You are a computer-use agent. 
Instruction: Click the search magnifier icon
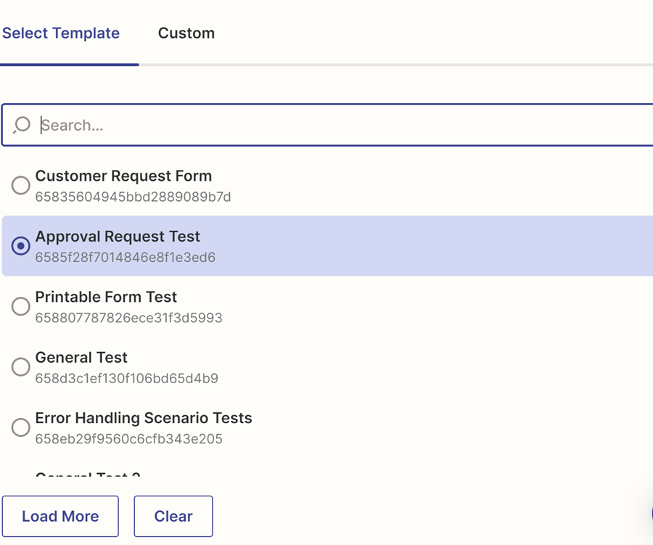click(22, 124)
